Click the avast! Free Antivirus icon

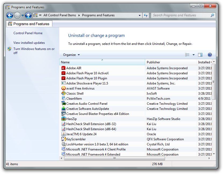point(63,88)
